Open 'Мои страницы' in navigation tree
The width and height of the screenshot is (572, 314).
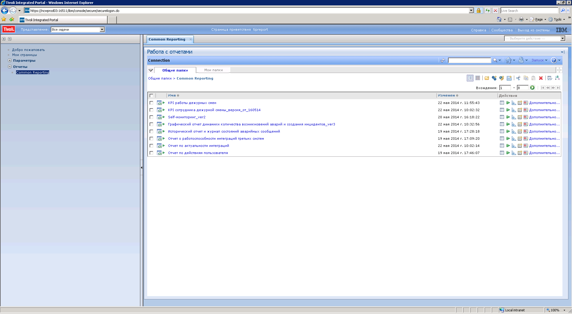pos(24,55)
